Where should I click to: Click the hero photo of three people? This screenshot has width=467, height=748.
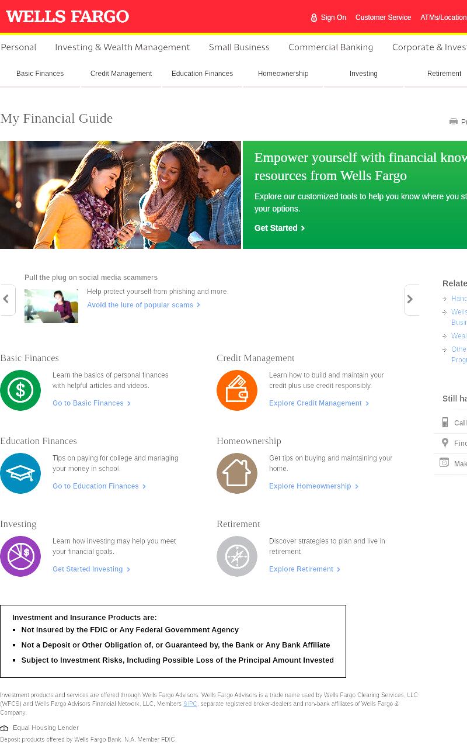coord(120,195)
